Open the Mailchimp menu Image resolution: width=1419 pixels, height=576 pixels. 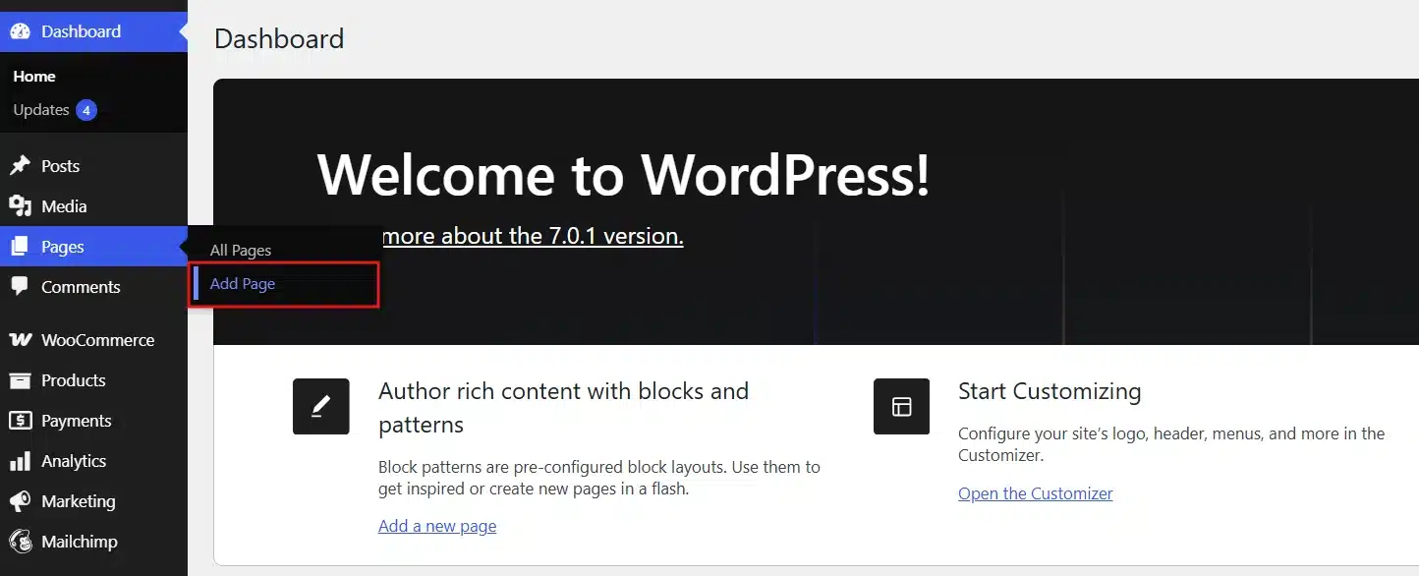pyautogui.click(x=93, y=542)
